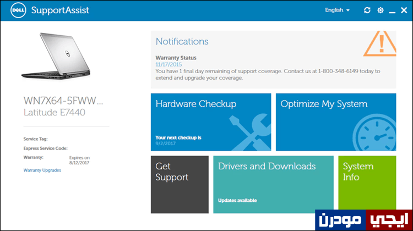
Task: Close the SupportAssist window
Action: coord(404,10)
